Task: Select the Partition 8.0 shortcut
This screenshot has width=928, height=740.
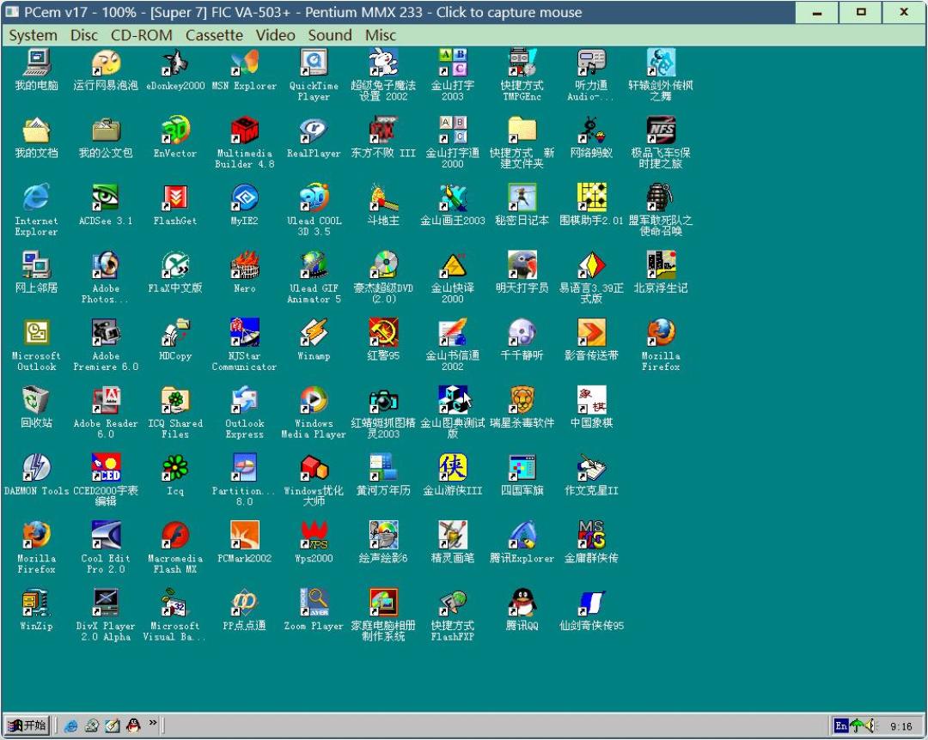Action: pyautogui.click(x=244, y=481)
